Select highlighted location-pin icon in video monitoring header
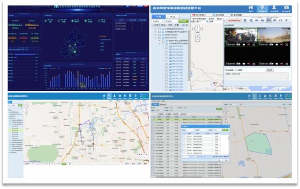300x189 pixels. coord(262,7)
